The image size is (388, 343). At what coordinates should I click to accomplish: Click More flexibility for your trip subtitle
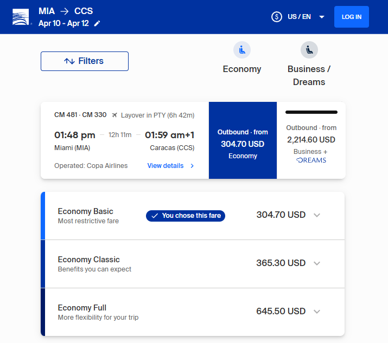(x=98, y=318)
